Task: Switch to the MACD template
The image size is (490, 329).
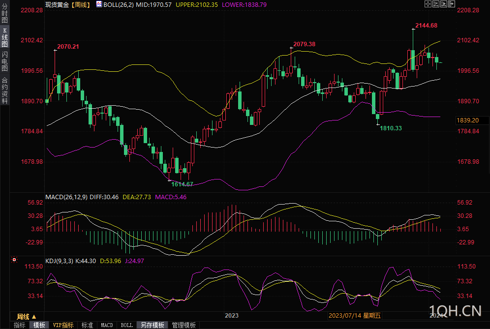Action: point(107,325)
